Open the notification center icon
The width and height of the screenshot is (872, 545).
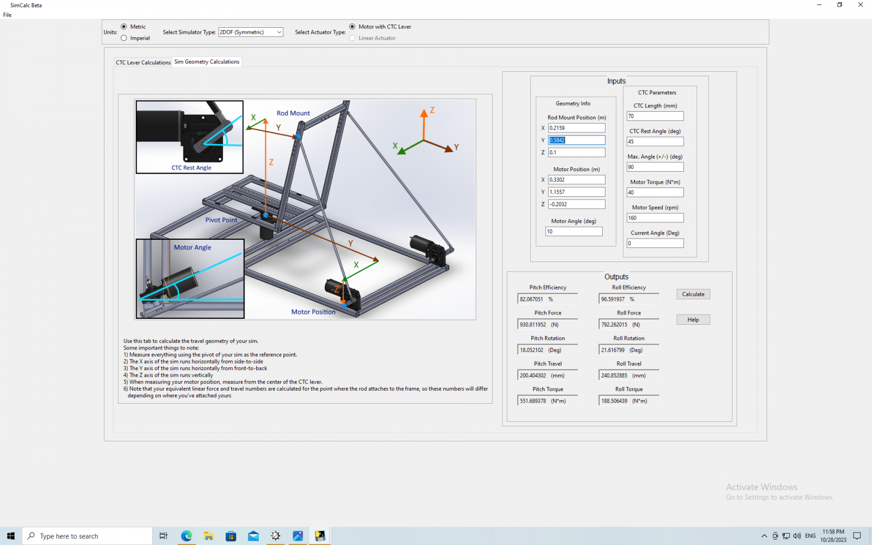tap(857, 536)
